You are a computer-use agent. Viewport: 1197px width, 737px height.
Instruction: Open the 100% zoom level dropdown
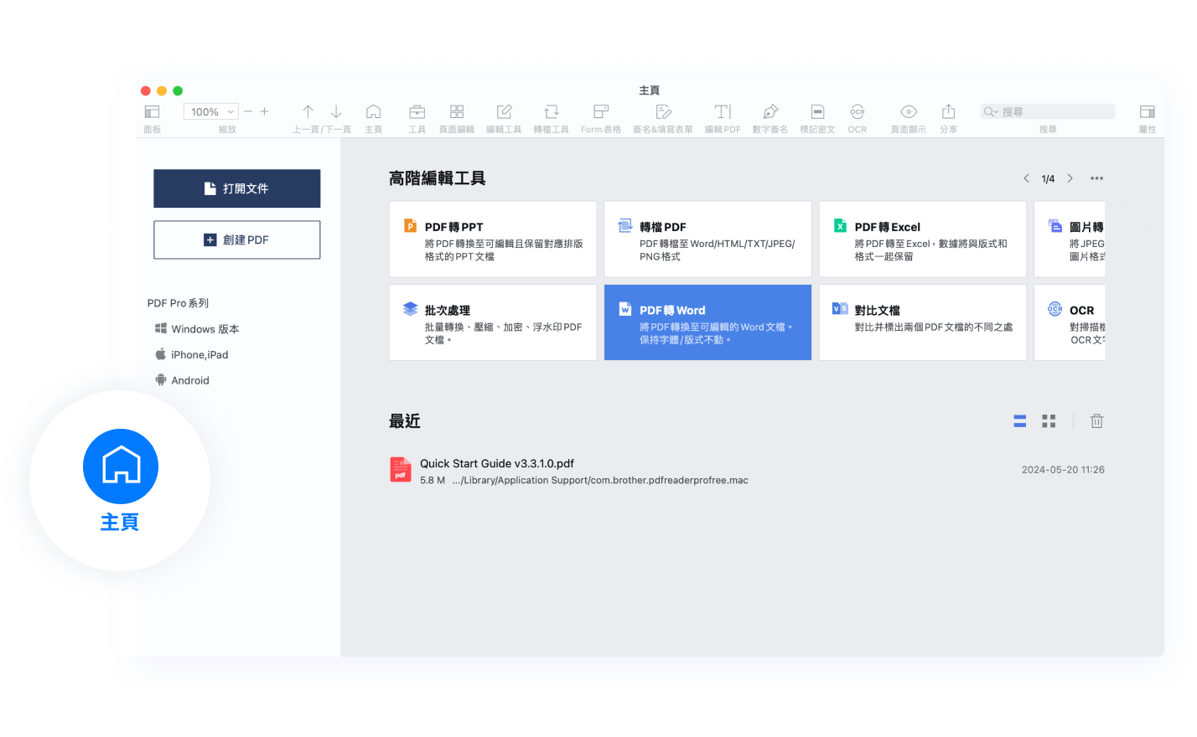pyautogui.click(x=210, y=112)
